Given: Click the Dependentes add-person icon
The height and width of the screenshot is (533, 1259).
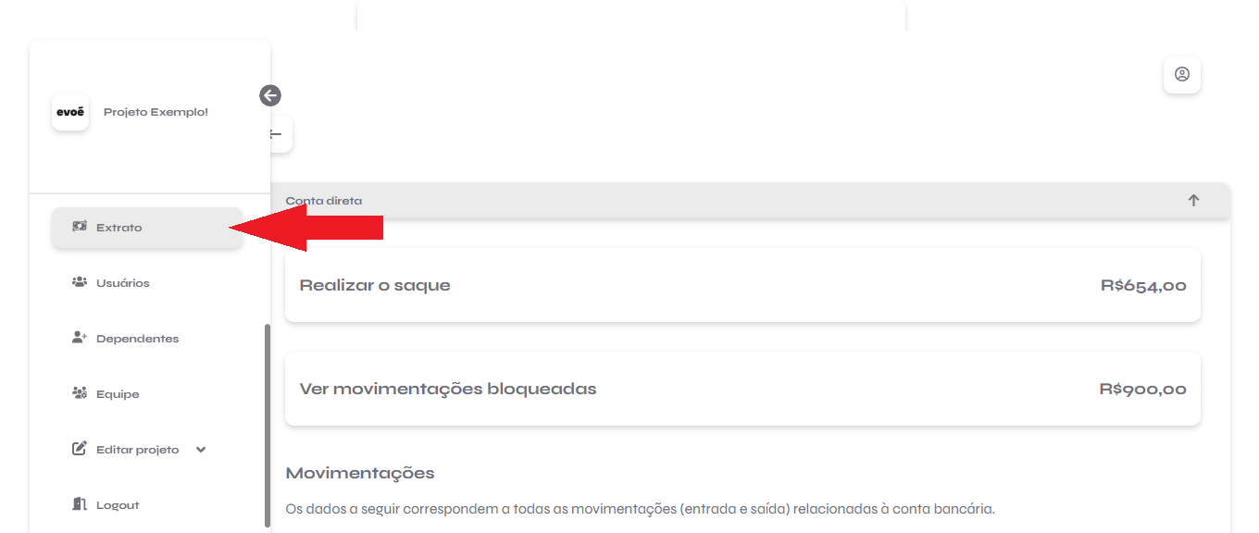Looking at the screenshot, I should 79,338.
